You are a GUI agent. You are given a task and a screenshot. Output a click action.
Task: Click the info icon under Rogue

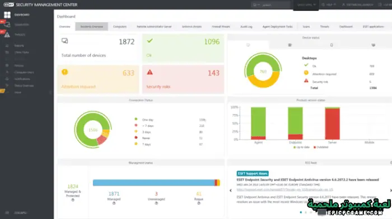tap(199, 203)
